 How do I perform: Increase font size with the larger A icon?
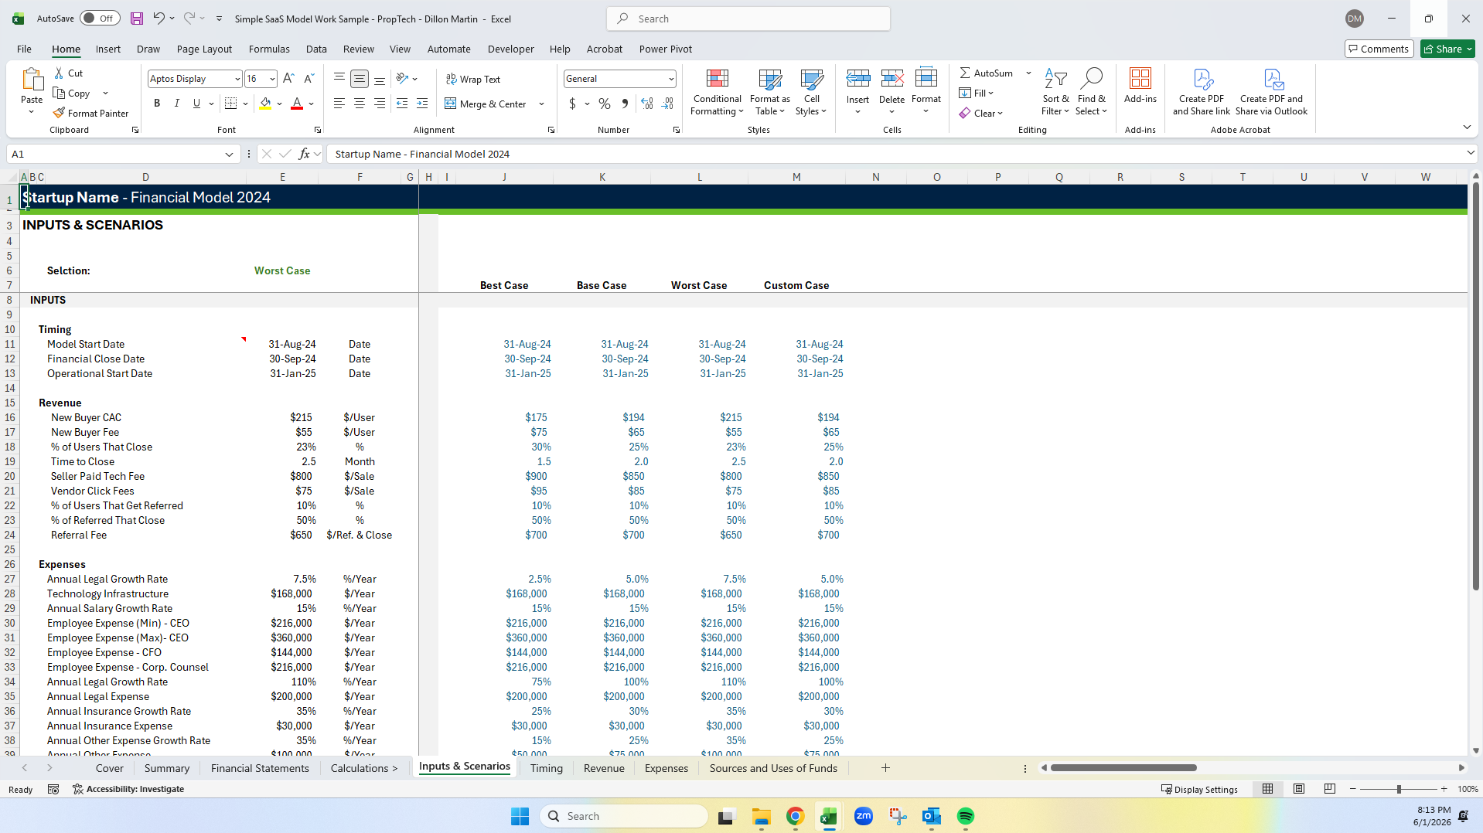pos(288,79)
